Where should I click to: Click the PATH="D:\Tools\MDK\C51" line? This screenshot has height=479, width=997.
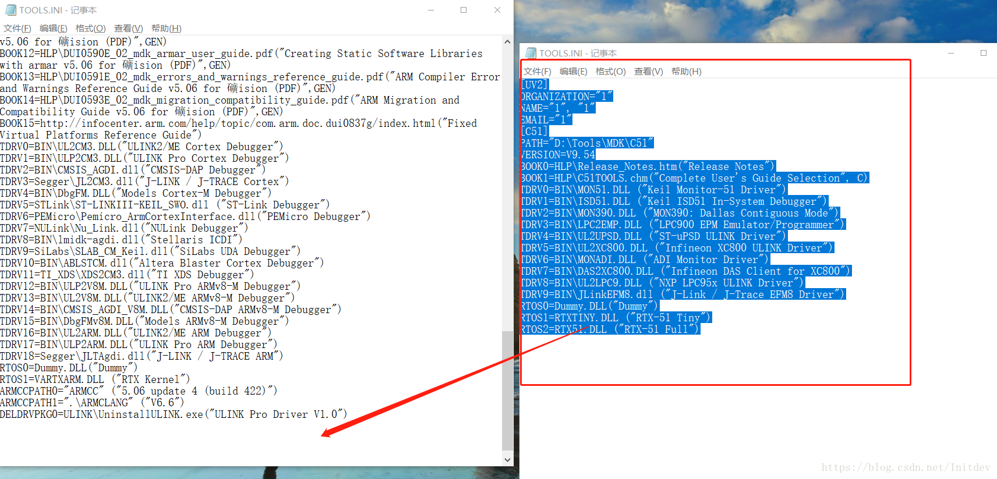tap(587, 143)
